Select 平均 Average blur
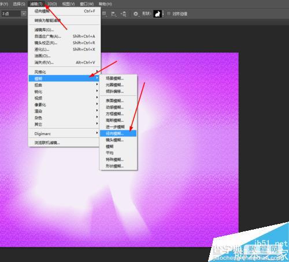Image resolution: width=289 pixels, height=262 pixels. (118, 153)
